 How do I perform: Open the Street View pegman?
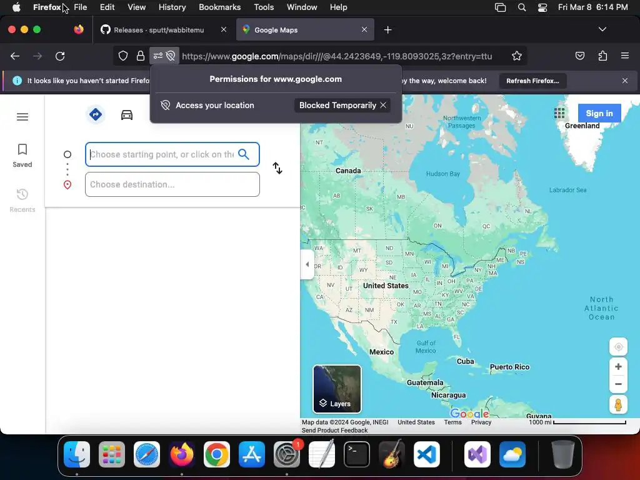pos(618,405)
